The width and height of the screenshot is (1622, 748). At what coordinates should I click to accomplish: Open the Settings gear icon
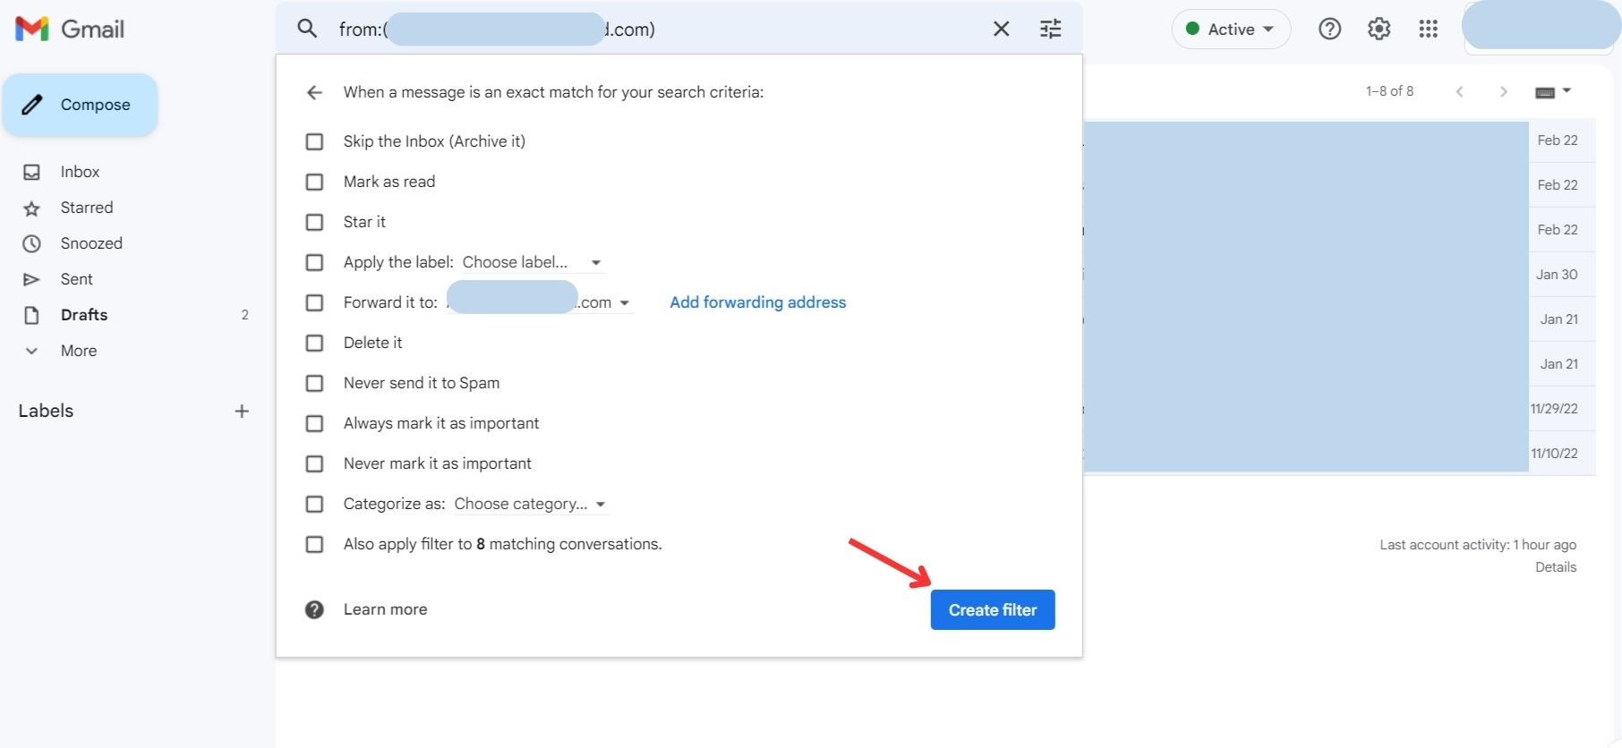(x=1379, y=29)
